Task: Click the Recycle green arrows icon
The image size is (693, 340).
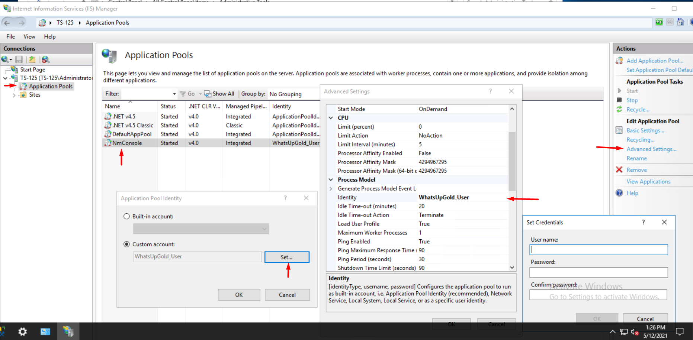Action: (619, 109)
